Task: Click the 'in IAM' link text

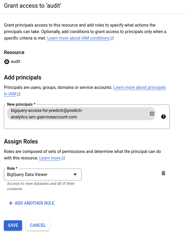Action: 10,94
